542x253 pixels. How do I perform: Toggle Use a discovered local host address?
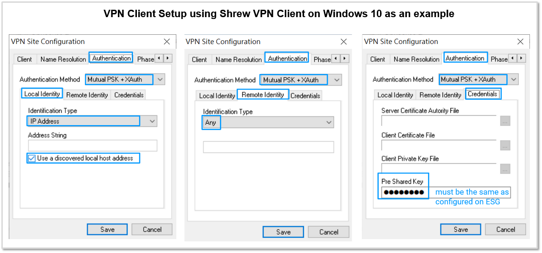[32, 158]
